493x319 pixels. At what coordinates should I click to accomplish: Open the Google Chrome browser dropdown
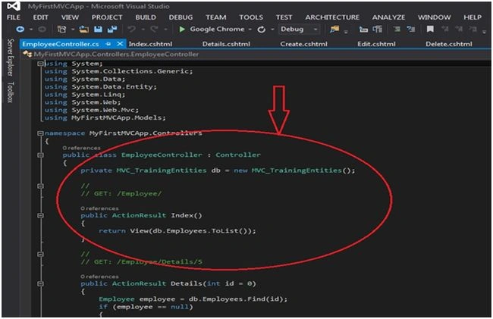coord(250,30)
